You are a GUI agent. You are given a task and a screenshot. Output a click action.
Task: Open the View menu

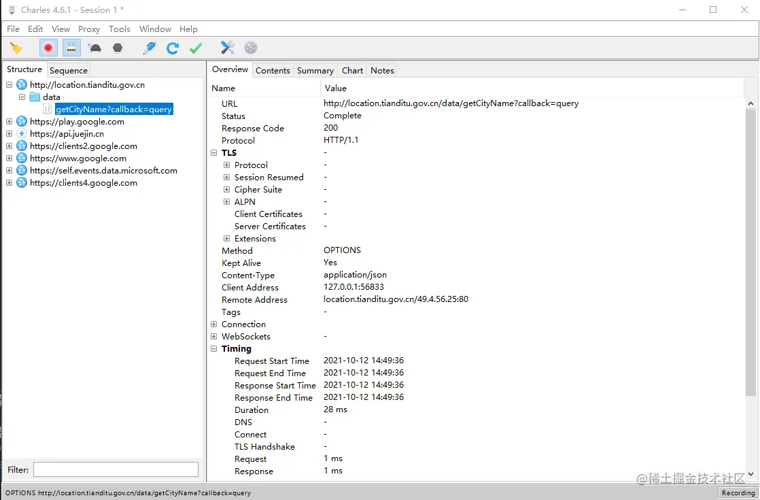tap(61, 29)
